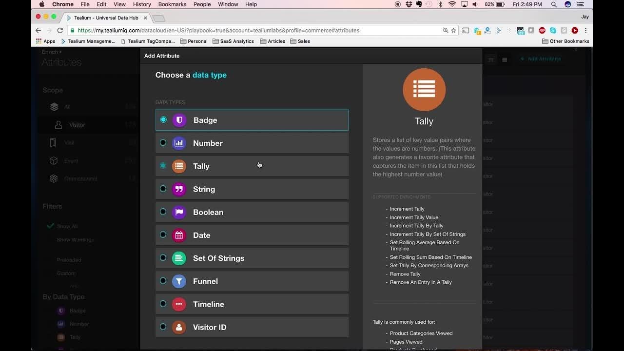
Task: Open the Sales bookmarks folder
Action: pos(300,41)
